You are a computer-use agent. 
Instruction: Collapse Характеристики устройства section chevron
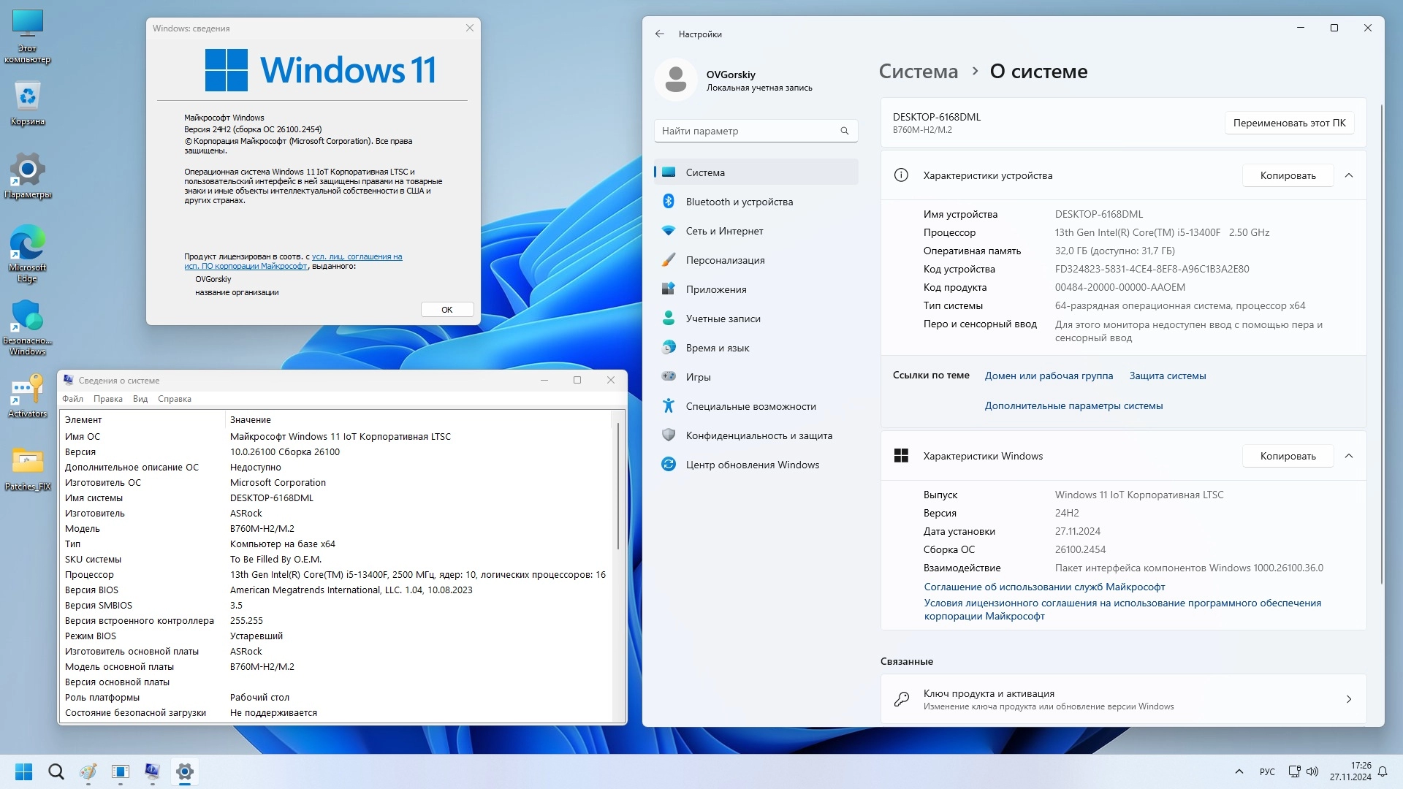1349,175
